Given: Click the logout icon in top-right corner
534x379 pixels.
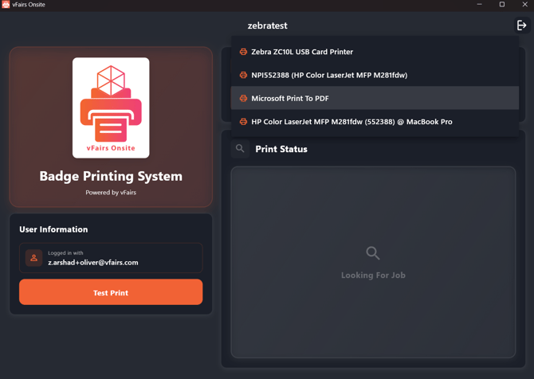Looking at the screenshot, I should coord(521,25).
